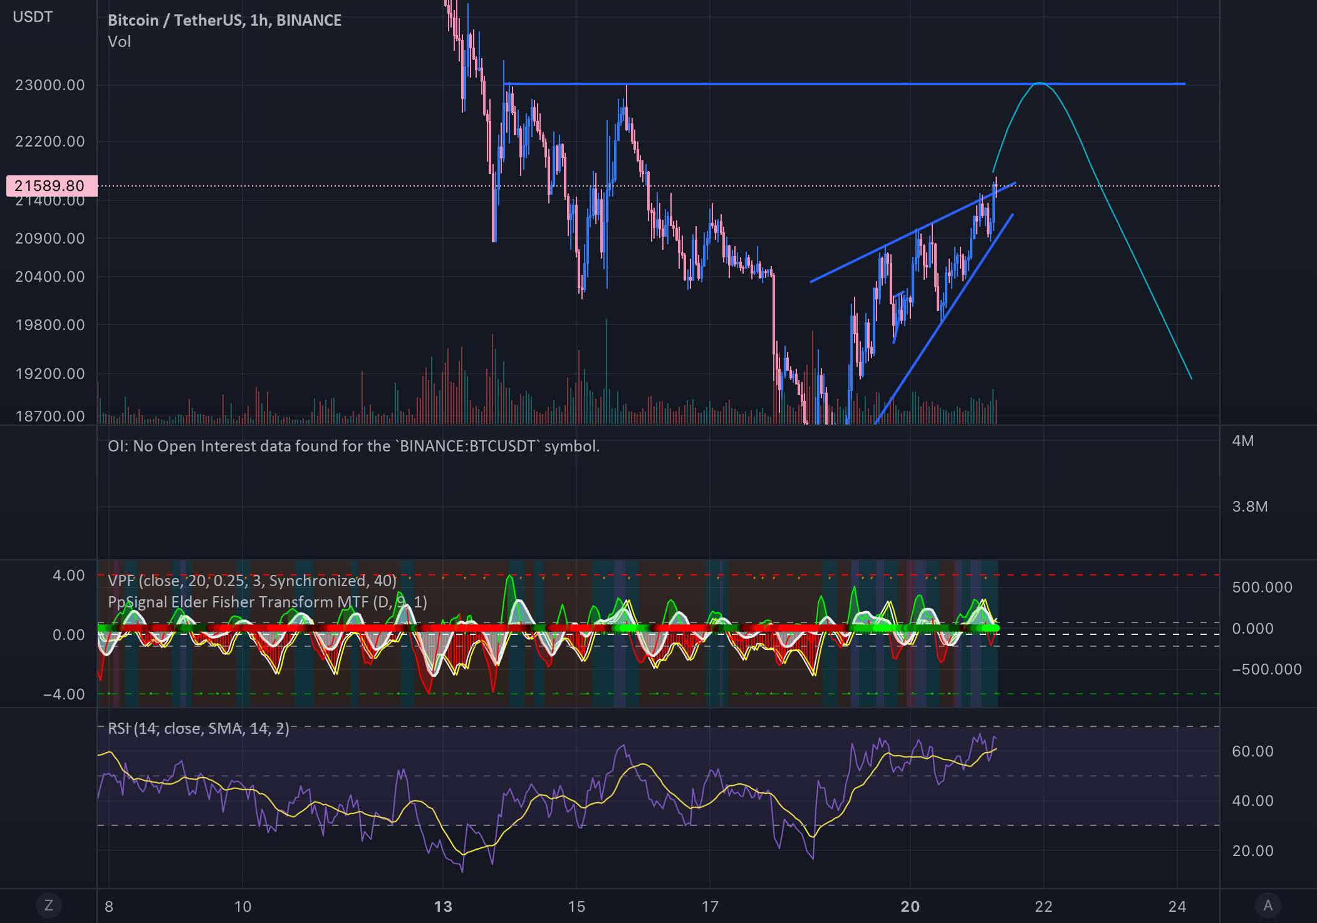Click the 19200.00 price axis label
Screen dimensions: 1317x923
50,374
